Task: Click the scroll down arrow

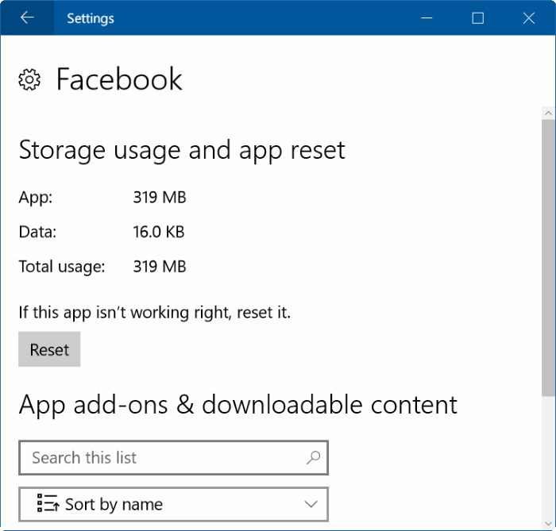Action: (x=548, y=524)
